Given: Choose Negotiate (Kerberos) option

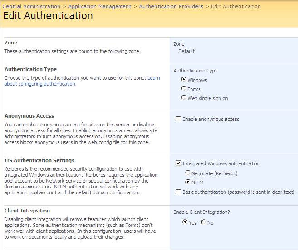Looking at the screenshot, I should (x=188, y=173).
